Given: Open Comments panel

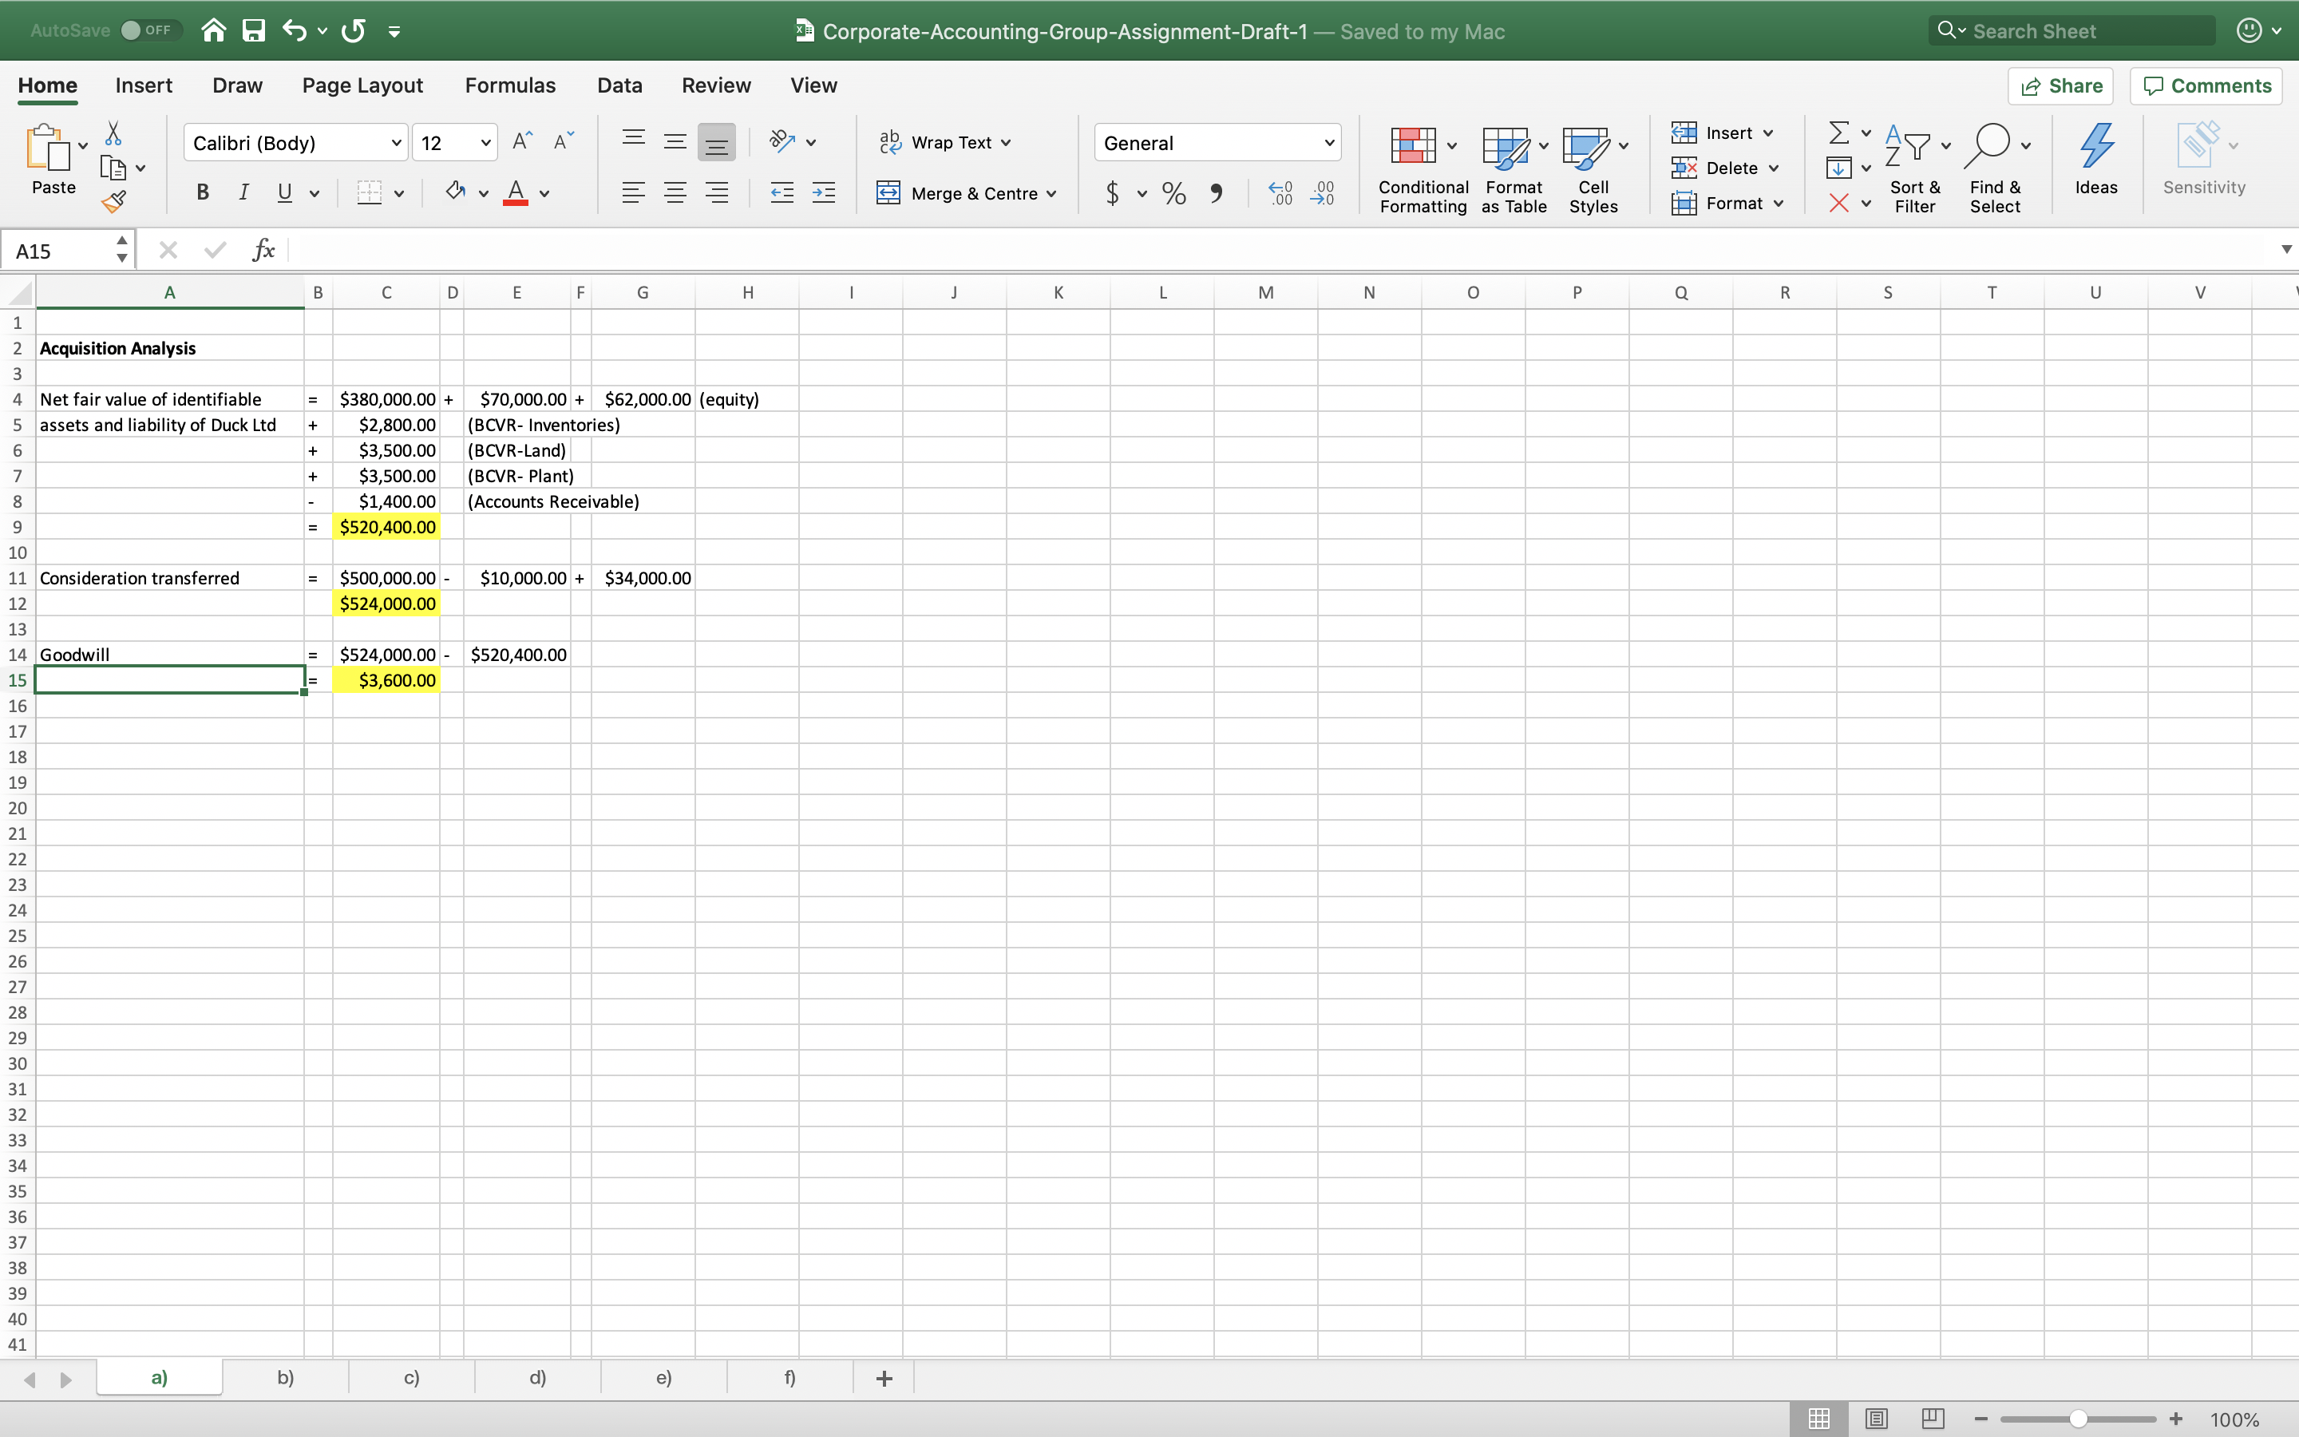Looking at the screenshot, I should (2205, 85).
